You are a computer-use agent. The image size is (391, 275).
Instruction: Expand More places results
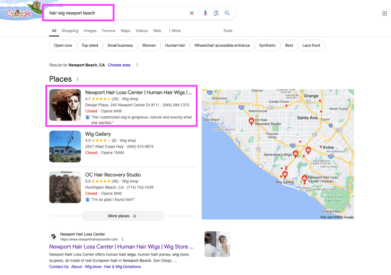tap(122, 216)
